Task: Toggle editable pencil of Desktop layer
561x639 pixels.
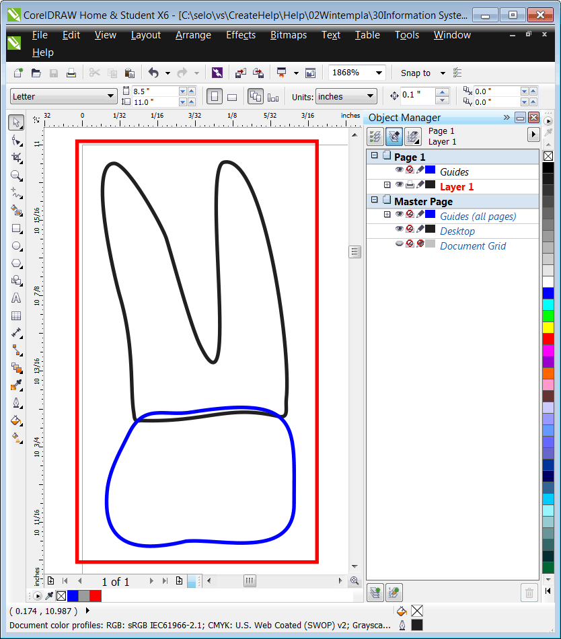Action: click(420, 229)
